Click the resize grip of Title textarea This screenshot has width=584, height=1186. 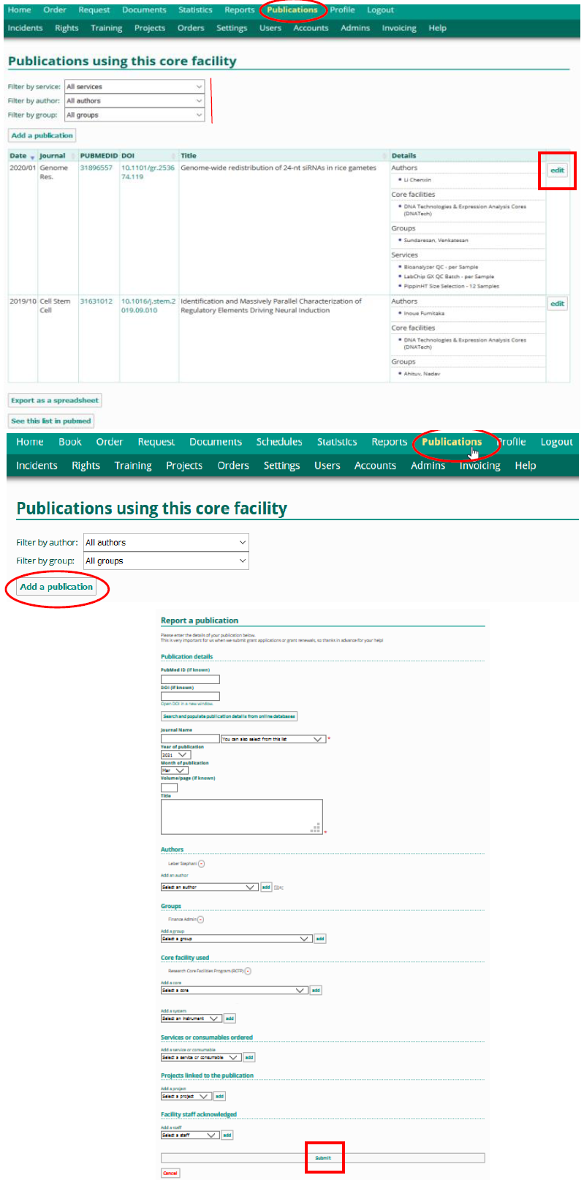point(316,828)
